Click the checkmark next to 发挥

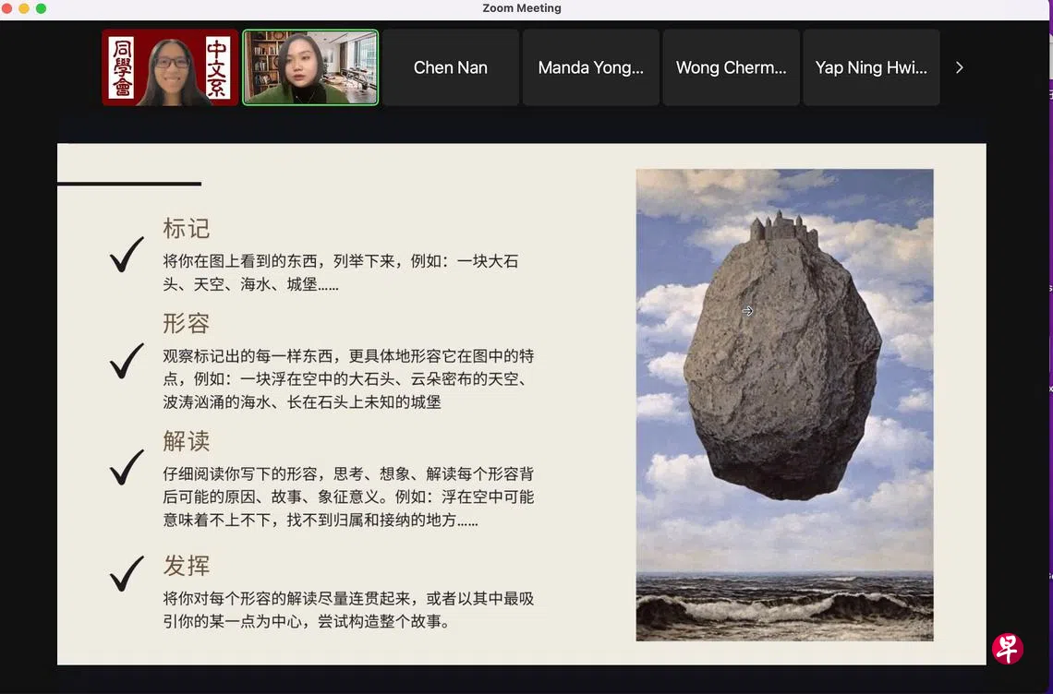coord(127,573)
